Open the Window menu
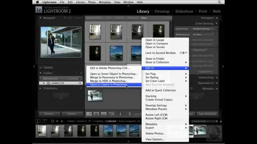This screenshot has height=144, width=257. 128,2
